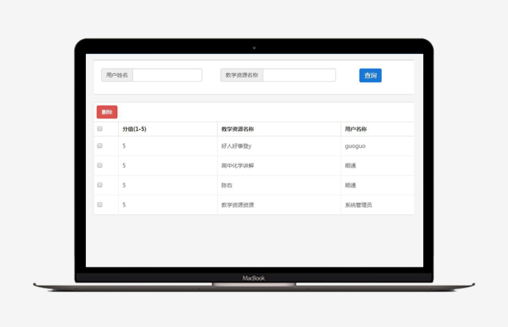The image size is (508, 327).
Task: Click the score cell in the guoguo row
Action: point(124,146)
